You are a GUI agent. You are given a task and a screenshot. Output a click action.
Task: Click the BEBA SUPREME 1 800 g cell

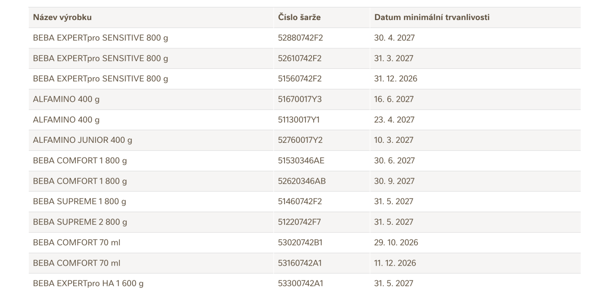[x=80, y=202]
